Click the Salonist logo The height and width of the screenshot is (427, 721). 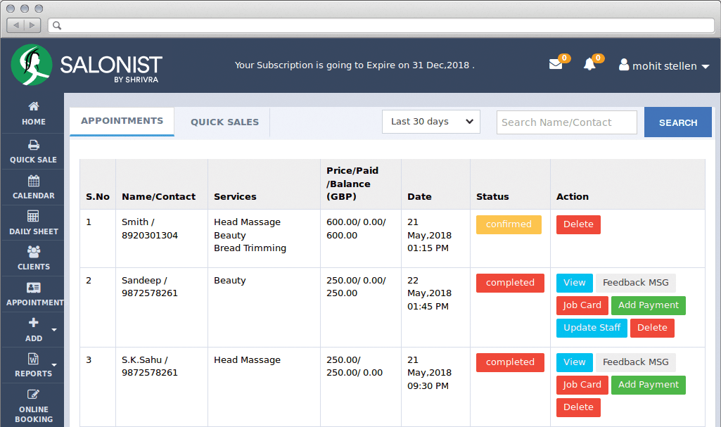click(87, 65)
